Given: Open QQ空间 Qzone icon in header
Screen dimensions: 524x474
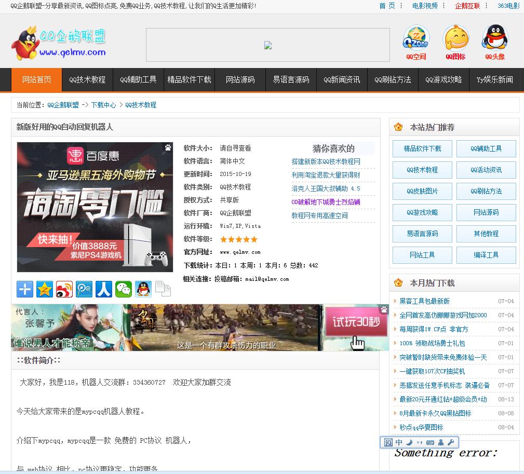Looking at the screenshot, I should (416, 42).
